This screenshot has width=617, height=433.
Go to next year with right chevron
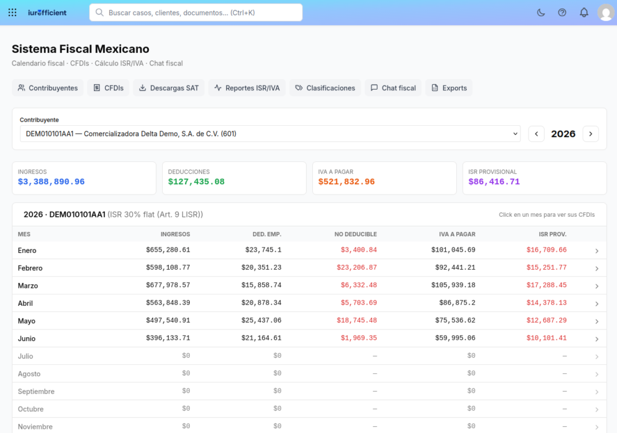tap(590, 134)
